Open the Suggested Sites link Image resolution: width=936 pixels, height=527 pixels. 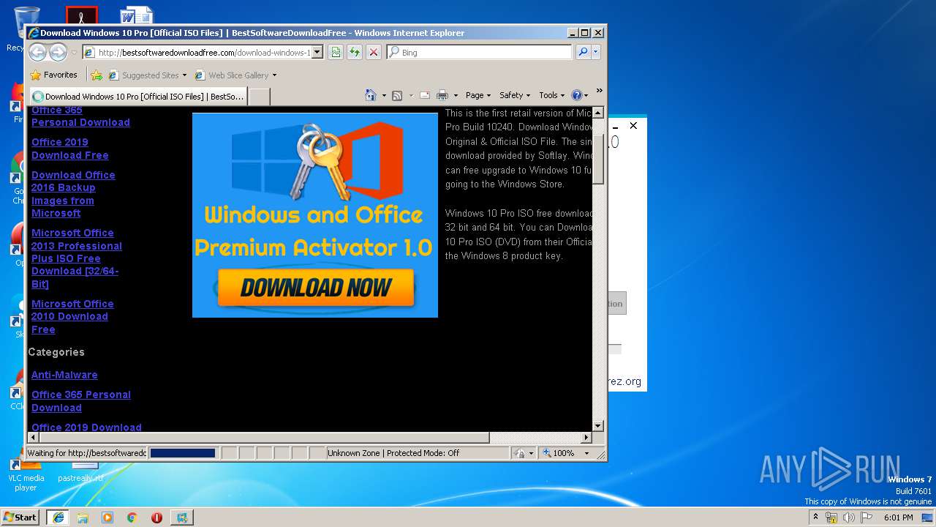pyautogui.click(x=147, y=75)
